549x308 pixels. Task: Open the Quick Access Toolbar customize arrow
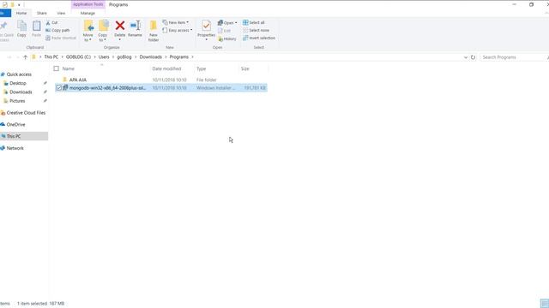click(19, 5)
